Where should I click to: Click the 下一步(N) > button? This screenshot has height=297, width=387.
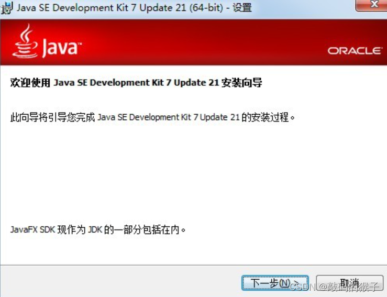pyautogui.click(x=275, y=283)
